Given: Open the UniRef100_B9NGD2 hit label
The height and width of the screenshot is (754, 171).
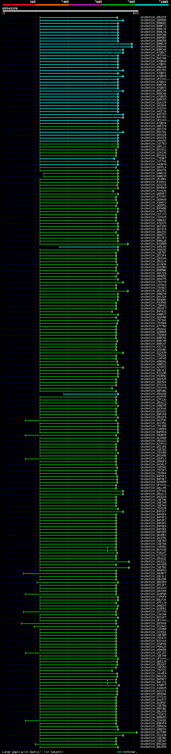Looking at the screenshot, I should coord(153,24).
